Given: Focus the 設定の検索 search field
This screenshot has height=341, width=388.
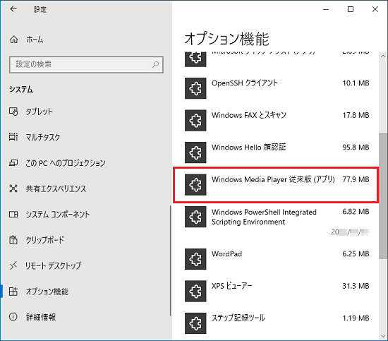Looking at the screenshot, I should (86, 65).
